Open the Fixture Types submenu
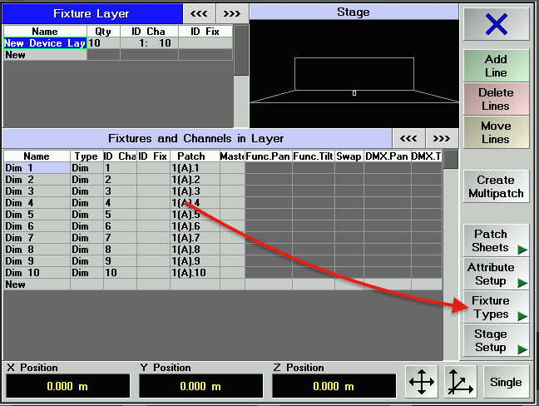Viewport: 539px width, 406px height. click(x=496, y=307)
